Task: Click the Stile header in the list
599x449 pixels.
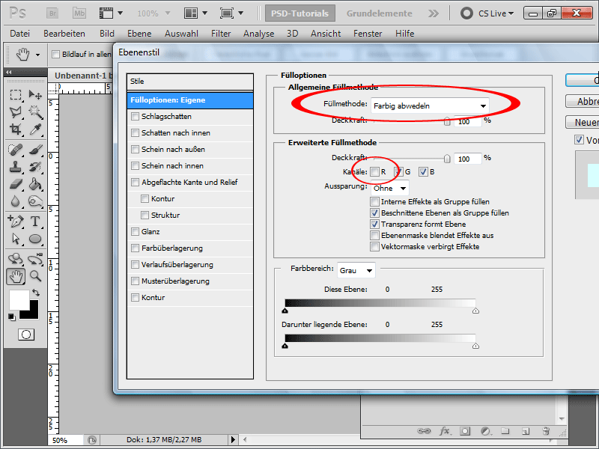Action: click(190, 82)
